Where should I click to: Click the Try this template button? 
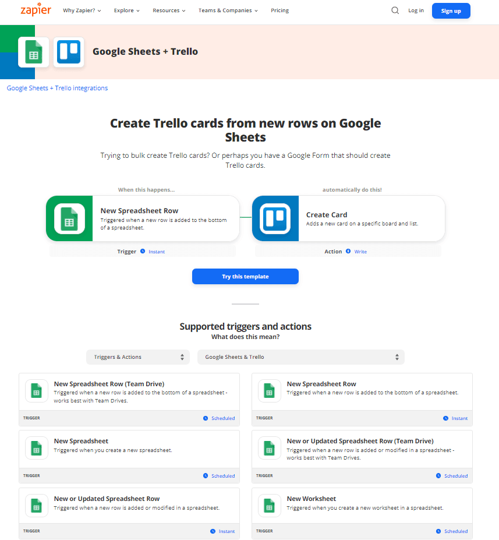coord(245,276)
